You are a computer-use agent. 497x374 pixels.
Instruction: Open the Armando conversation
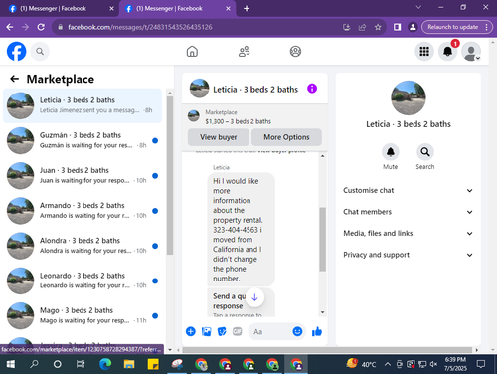pos(83,211)
